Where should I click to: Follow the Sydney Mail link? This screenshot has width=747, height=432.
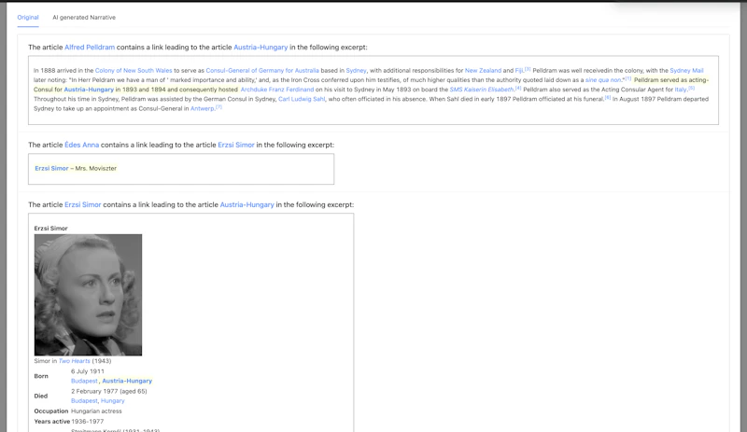tap(686, 71)
